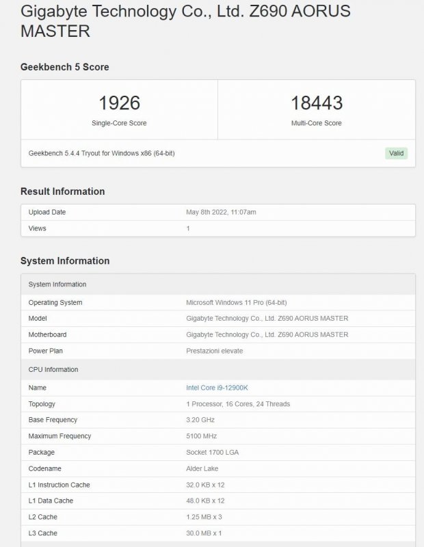Click the Single-Core Score label

[119, 123]
